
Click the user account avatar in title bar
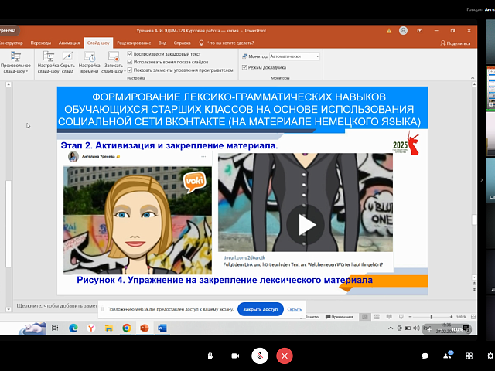[403, 31]
